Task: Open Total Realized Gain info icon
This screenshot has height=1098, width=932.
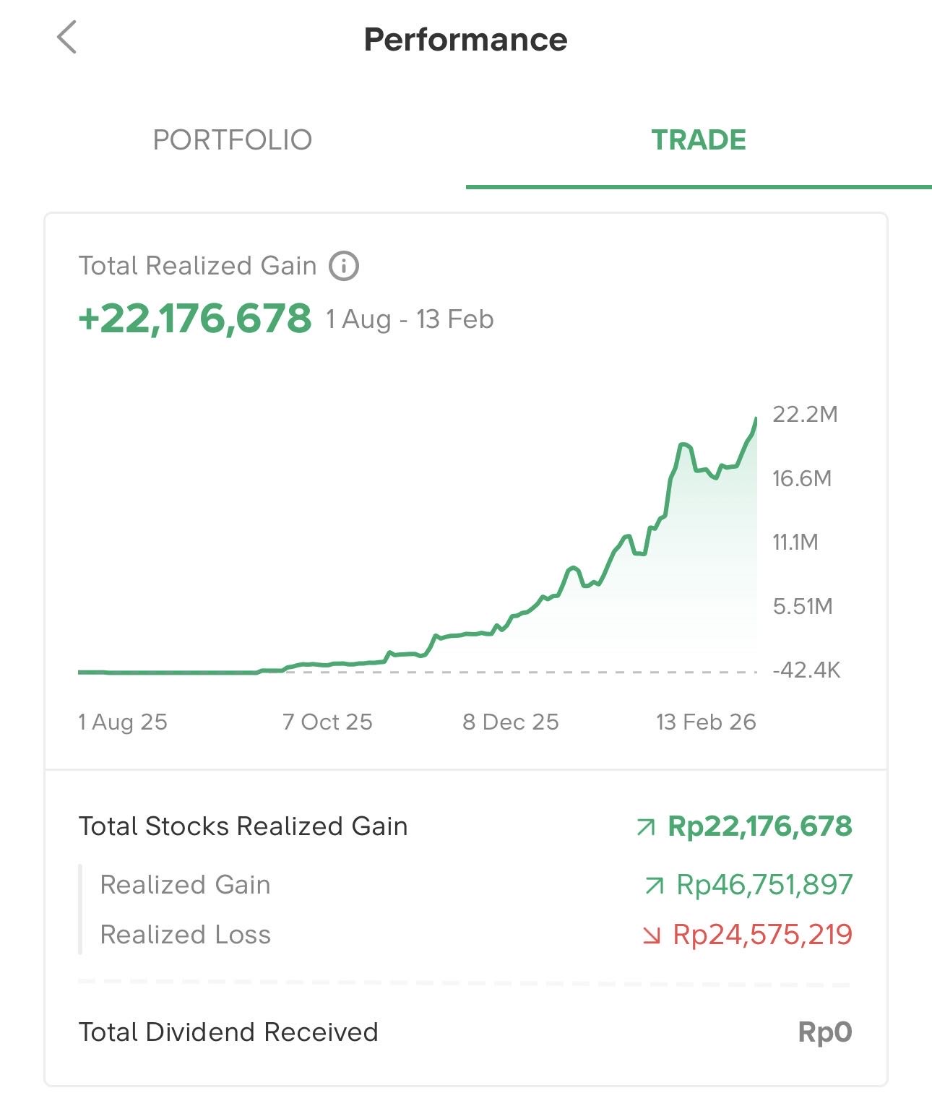Action: click(x=344, y=266)
